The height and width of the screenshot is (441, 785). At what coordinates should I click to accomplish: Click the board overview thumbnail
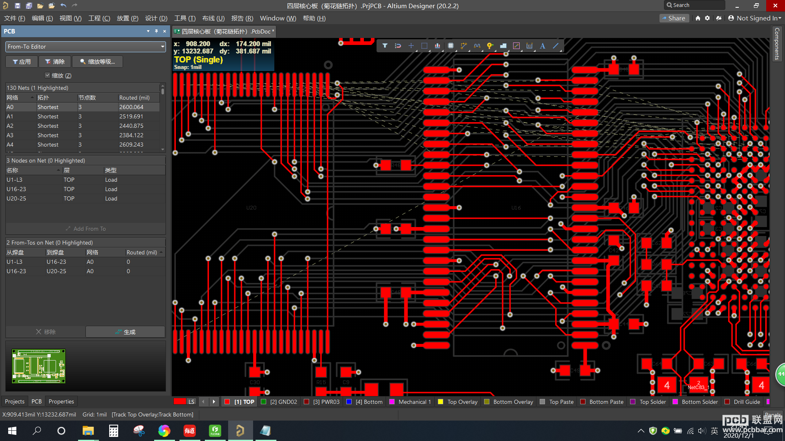click(x=39, y=366)
